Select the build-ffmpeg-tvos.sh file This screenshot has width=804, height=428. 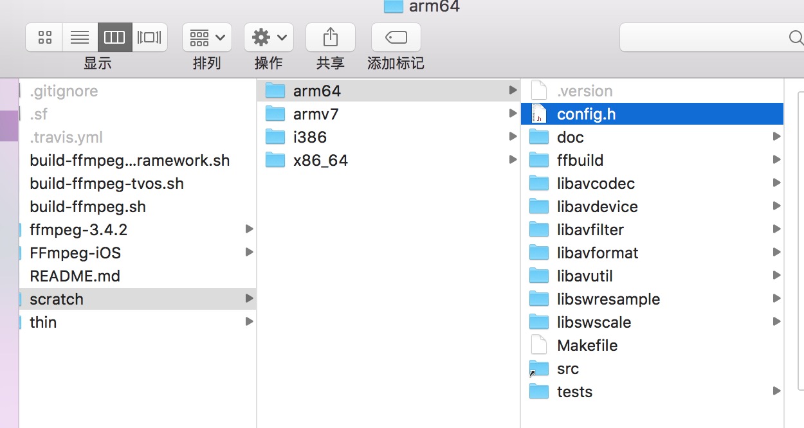pyautogui.click(x=107, y=184)
